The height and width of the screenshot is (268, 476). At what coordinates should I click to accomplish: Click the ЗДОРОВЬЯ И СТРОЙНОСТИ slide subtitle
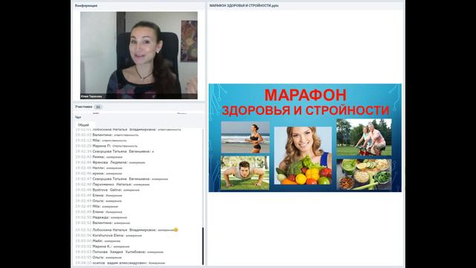[305, 110]
